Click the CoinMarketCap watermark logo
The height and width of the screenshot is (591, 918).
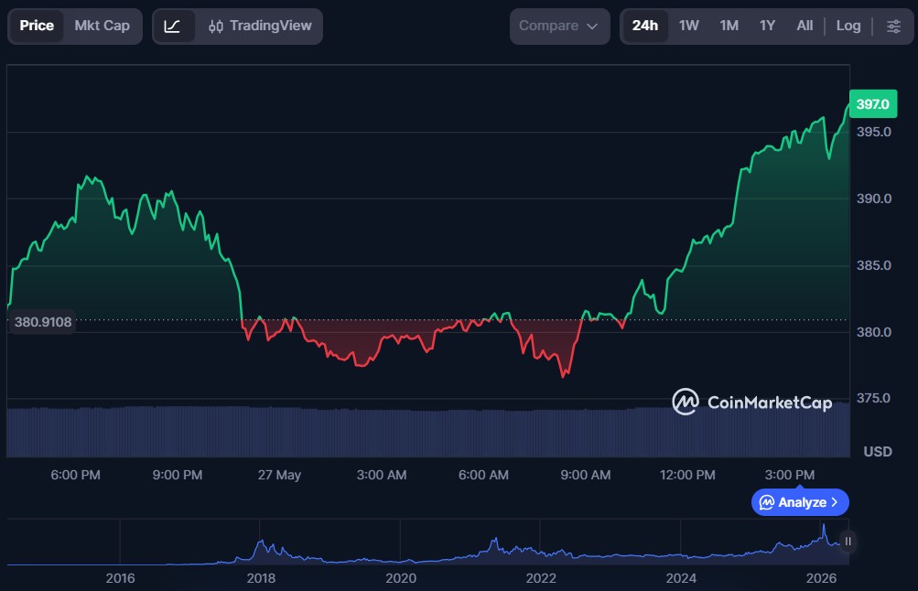coord(751,402)
